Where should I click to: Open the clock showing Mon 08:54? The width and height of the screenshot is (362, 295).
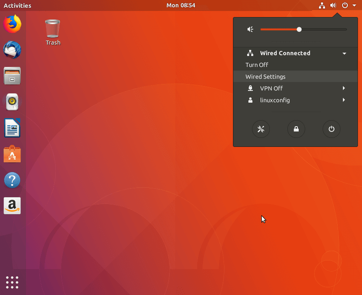click(x=181, y=5)
